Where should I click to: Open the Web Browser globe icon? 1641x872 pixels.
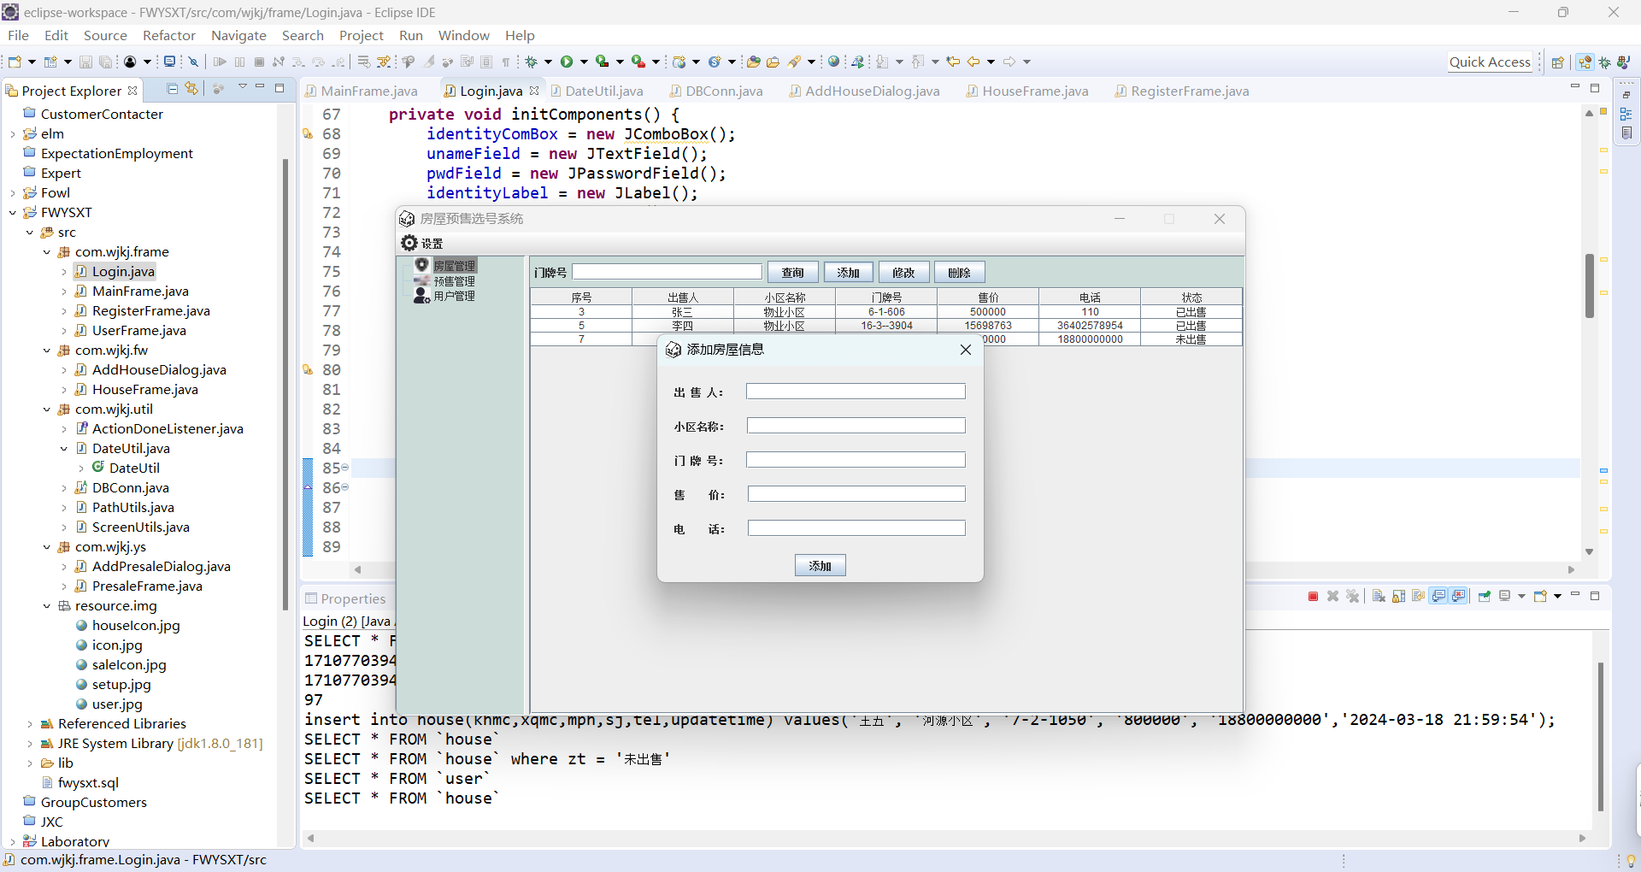pyautogui.click(x=834, y=62)
